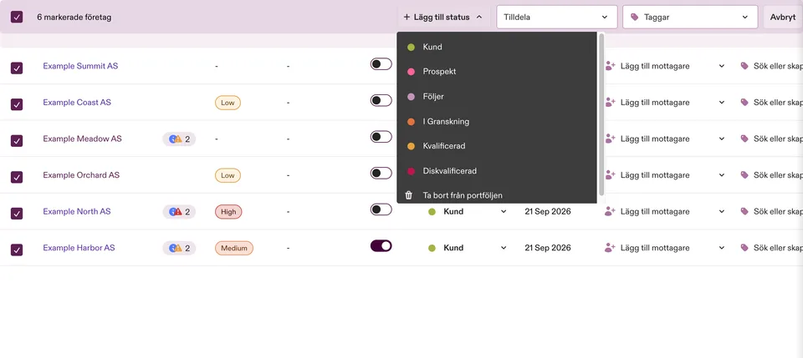Open the Example Coast AS company link
The height and width of the screenshot is (358, 803).
click(x=77, y=102)
